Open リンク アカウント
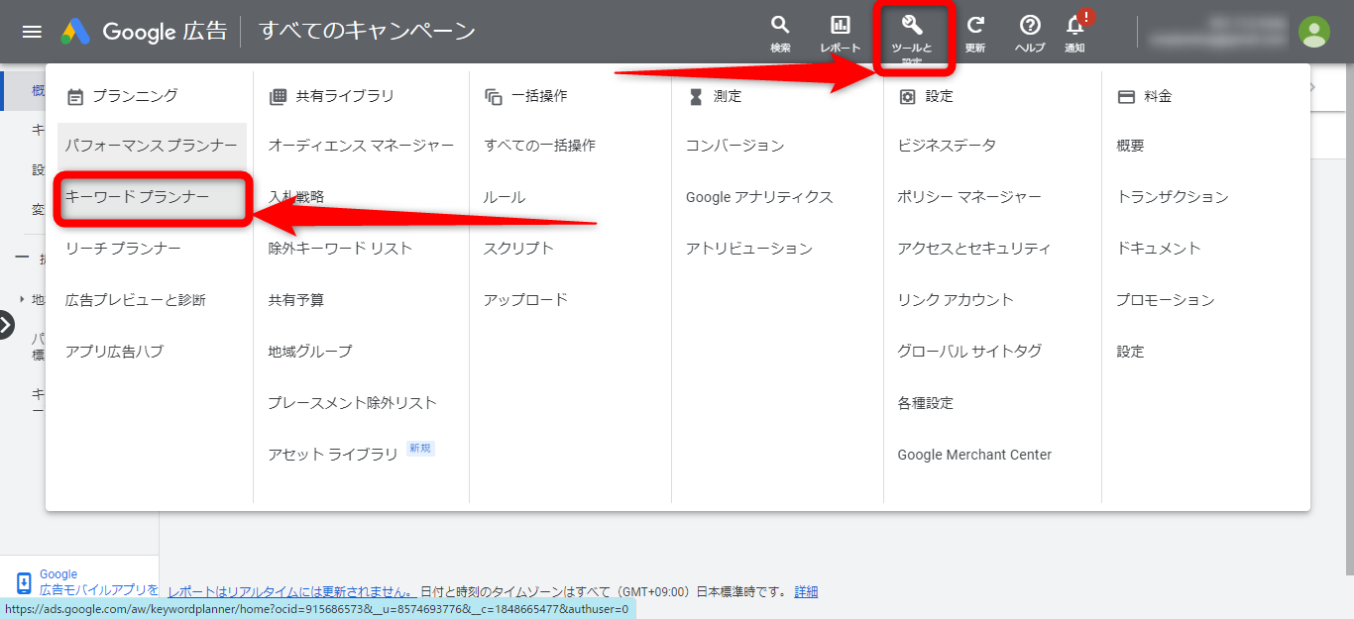Viewport: 1354px width, 619px height. click(956, 300)
